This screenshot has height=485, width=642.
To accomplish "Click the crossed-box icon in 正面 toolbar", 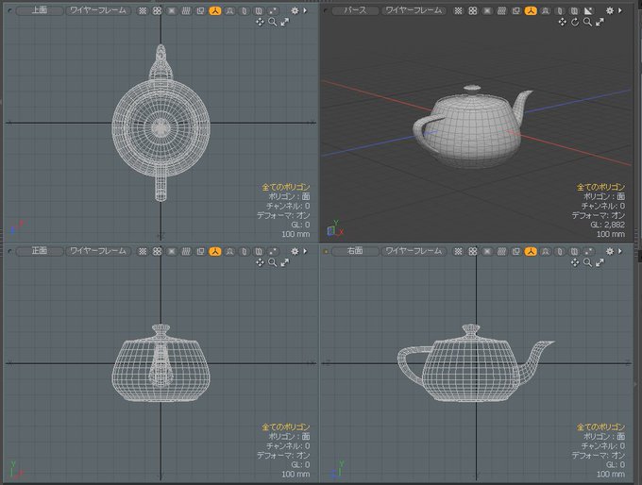I will tap(172, 251).
